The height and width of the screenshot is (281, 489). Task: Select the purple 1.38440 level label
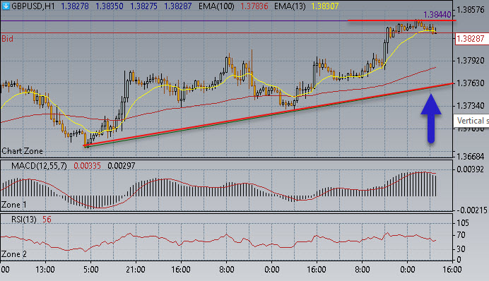tap(437, 14)
